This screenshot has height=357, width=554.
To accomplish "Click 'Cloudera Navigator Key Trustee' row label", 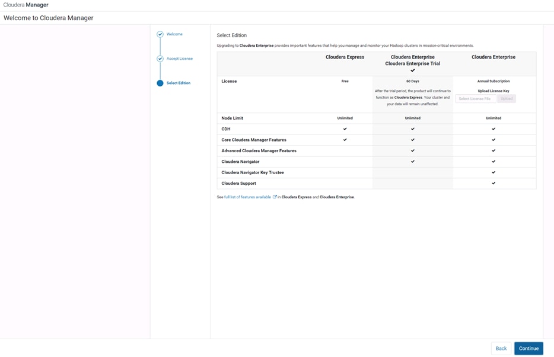I will click(x=253, y=172).
